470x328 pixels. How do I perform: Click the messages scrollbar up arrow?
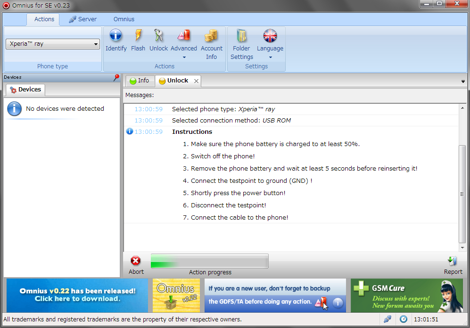[x=462, y=108]
